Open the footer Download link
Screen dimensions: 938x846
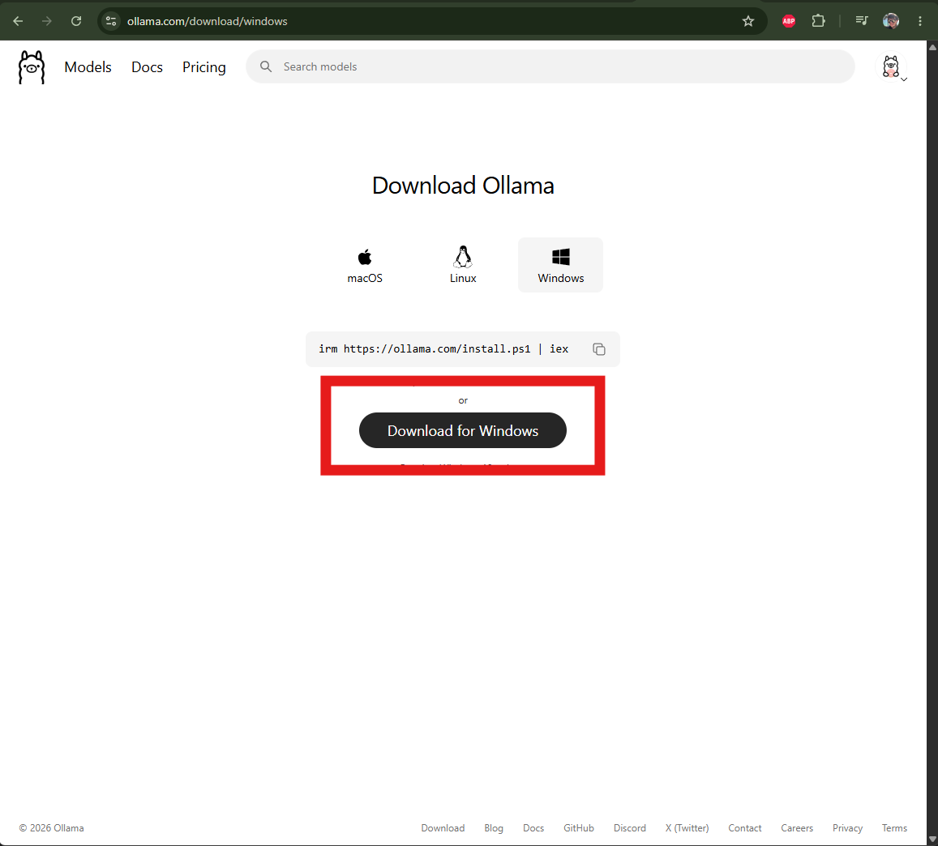pyautogui.click(x=443, y=828)
